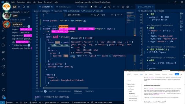
Task: Toggle githd Express Off in status bar
Action: [x=52, y=103]
